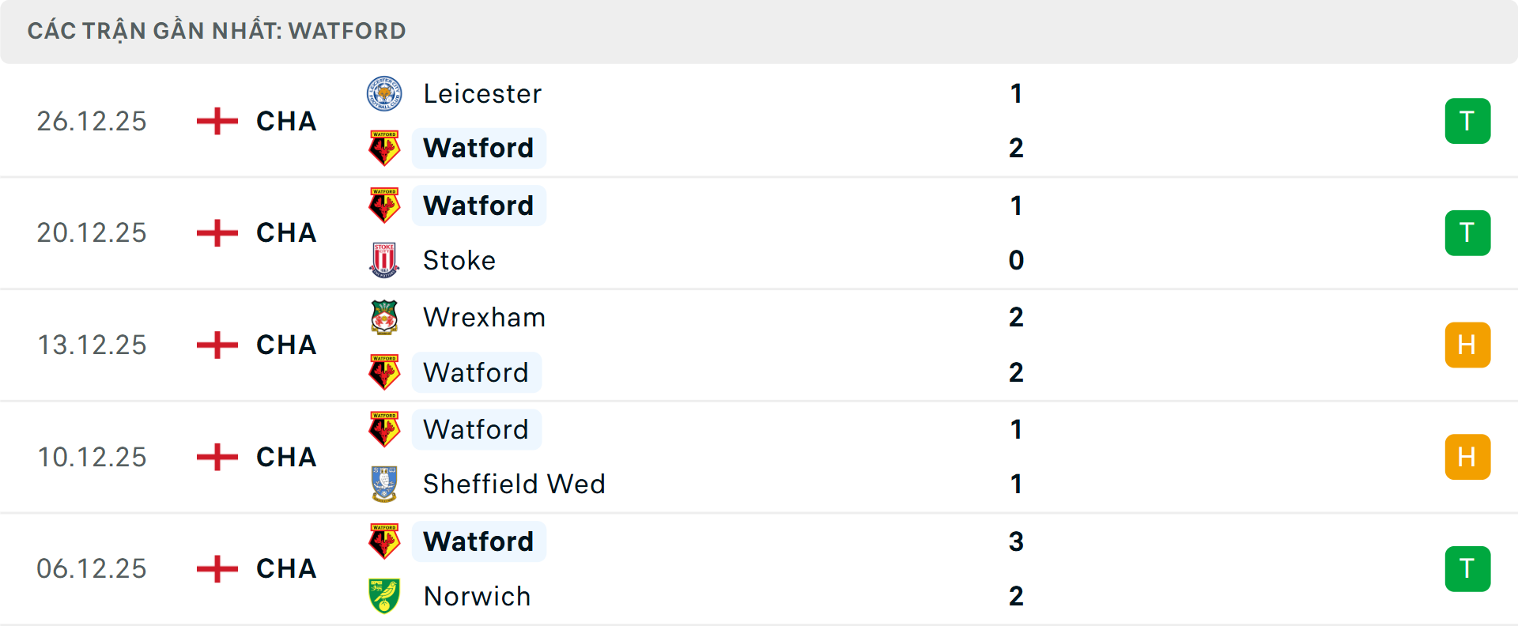Select the CÁC TRẬN GẦN NHẤT: WATFORD header
The width and height of the screenshot is (1518, 626).
pos(217,31)
